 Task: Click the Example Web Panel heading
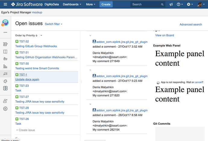click(167, 46)
